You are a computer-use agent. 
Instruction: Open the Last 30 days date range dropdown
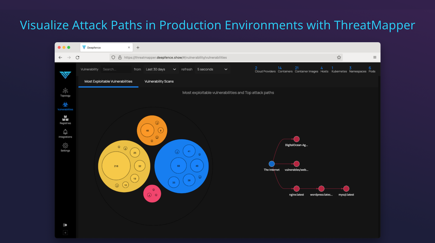[x=161, y=69]
